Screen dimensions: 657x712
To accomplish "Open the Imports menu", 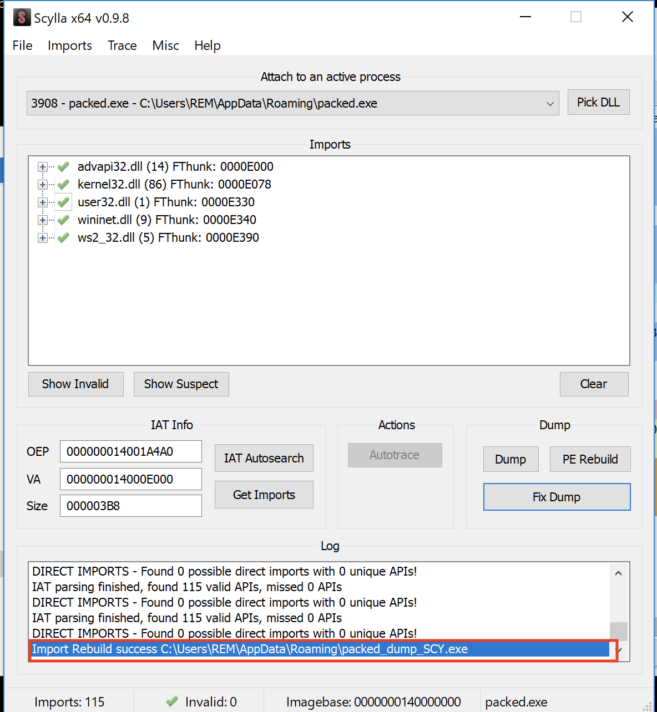I will coord(70,45).
